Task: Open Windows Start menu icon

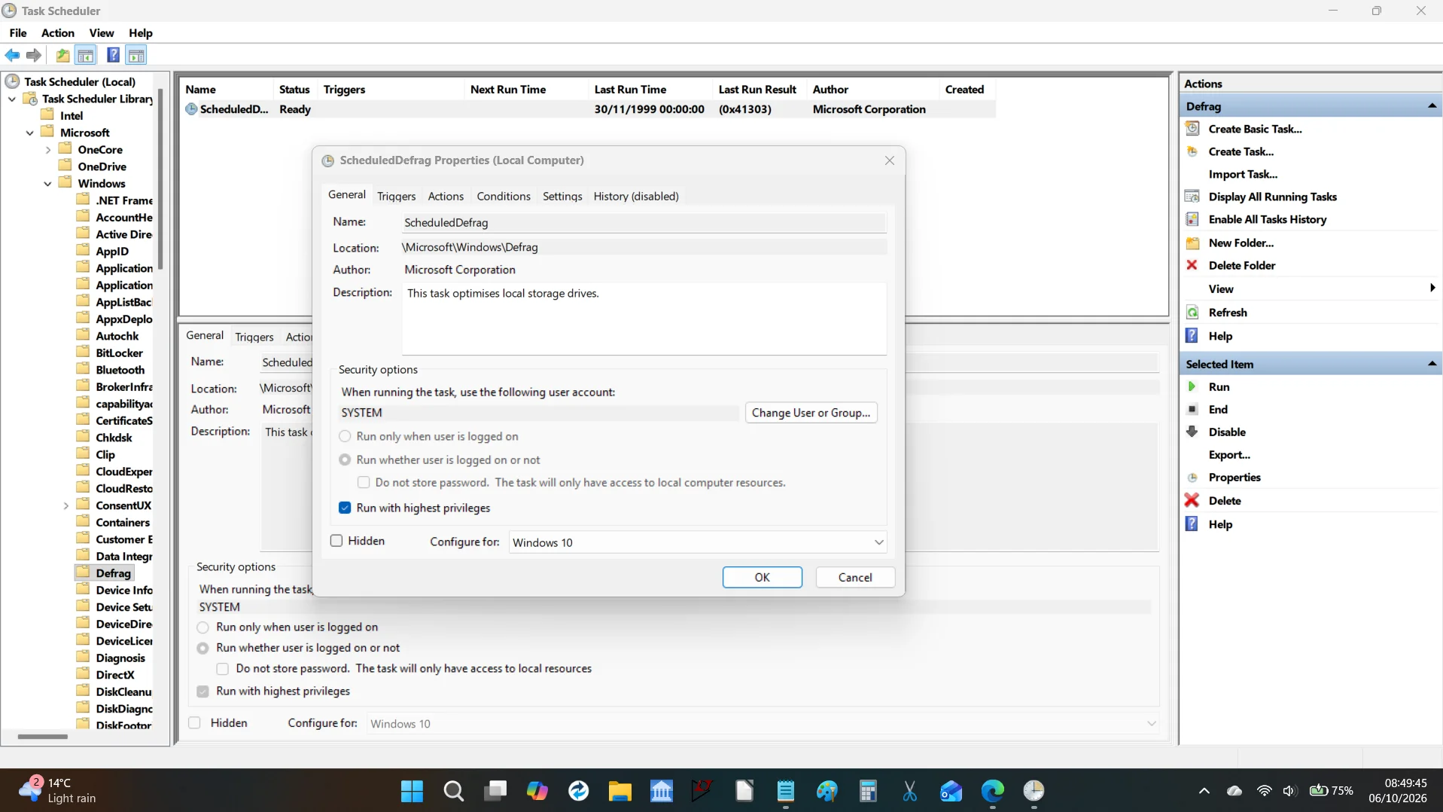Action: [x=412, y=791]
